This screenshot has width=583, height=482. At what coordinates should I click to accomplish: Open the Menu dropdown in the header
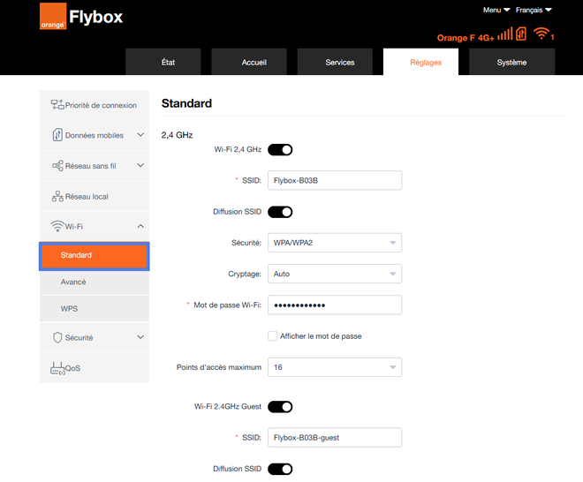tap(496, 10)
